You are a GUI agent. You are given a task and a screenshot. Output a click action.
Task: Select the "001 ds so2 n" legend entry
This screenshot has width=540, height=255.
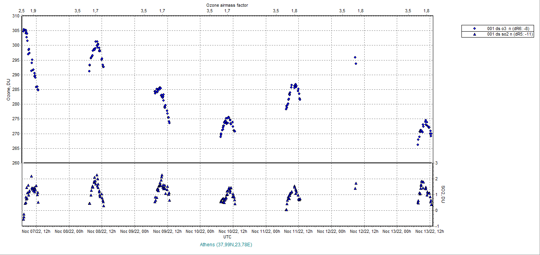coord(509,34)
